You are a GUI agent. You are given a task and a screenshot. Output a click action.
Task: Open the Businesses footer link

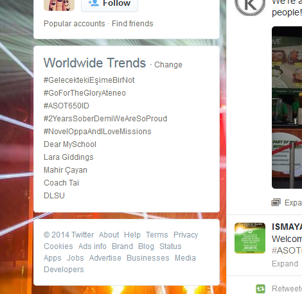pyautogui.click(x=148, y=258)
